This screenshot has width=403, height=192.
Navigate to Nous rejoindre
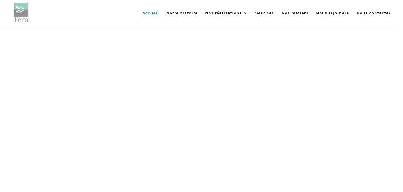[x=332, y=13]
